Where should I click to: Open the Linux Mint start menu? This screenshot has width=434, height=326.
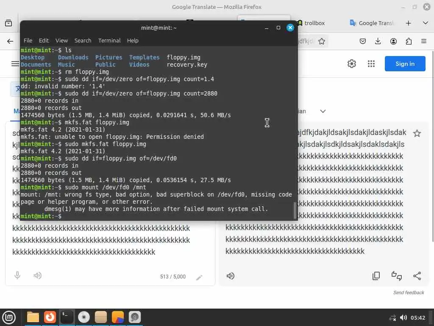coord(9,318)
